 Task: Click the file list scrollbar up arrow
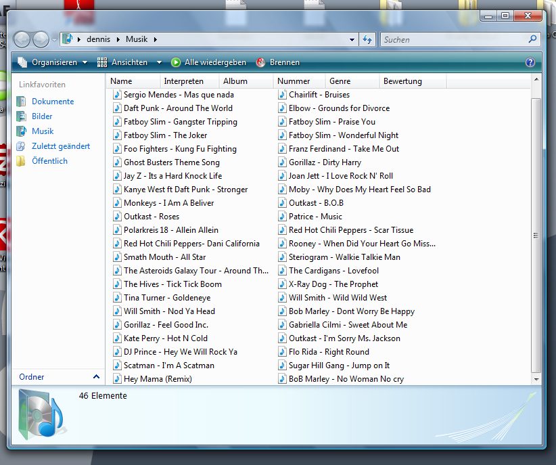pyautogui.click(x=536, y=79)
